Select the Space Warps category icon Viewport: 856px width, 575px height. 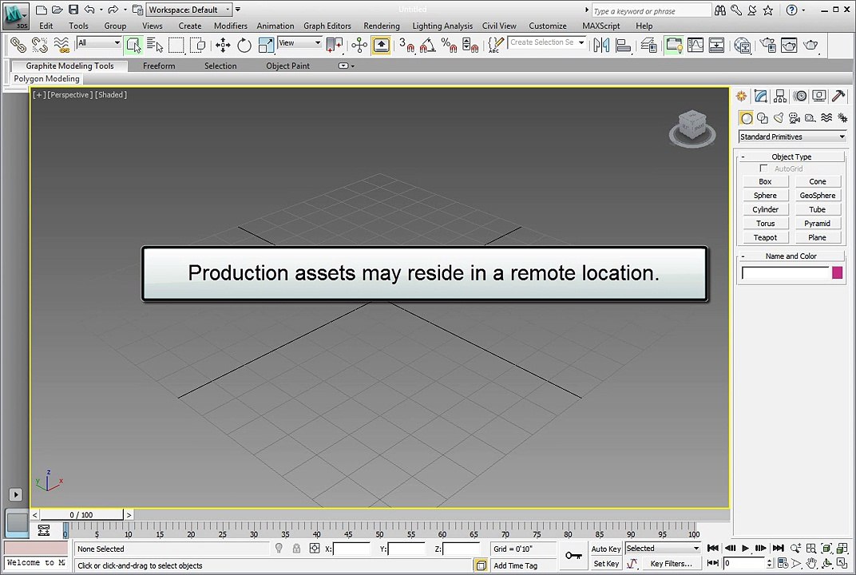pyautogui.click(x=826, y=118)
